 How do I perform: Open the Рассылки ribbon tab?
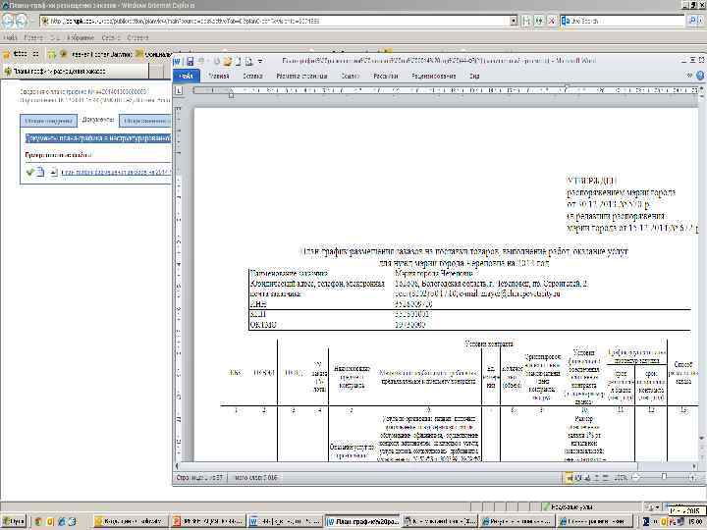point(386,77)
